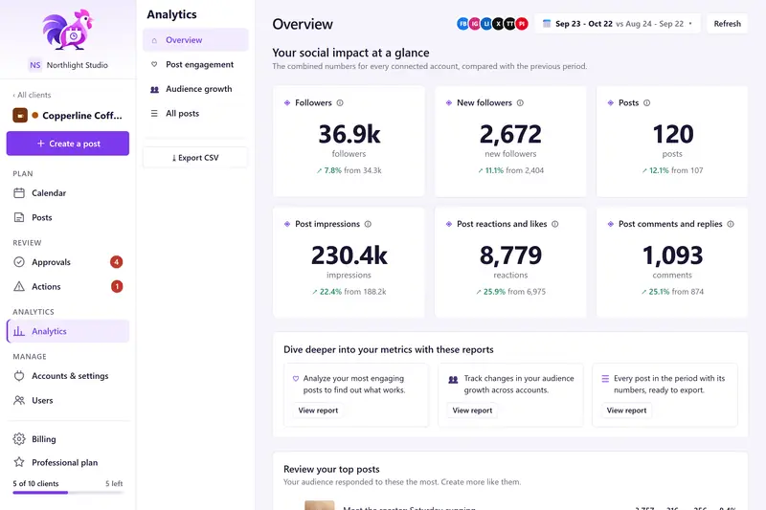Go back to All clients
This screenshot has width=766, height=510.
click(x=32, y=95)
